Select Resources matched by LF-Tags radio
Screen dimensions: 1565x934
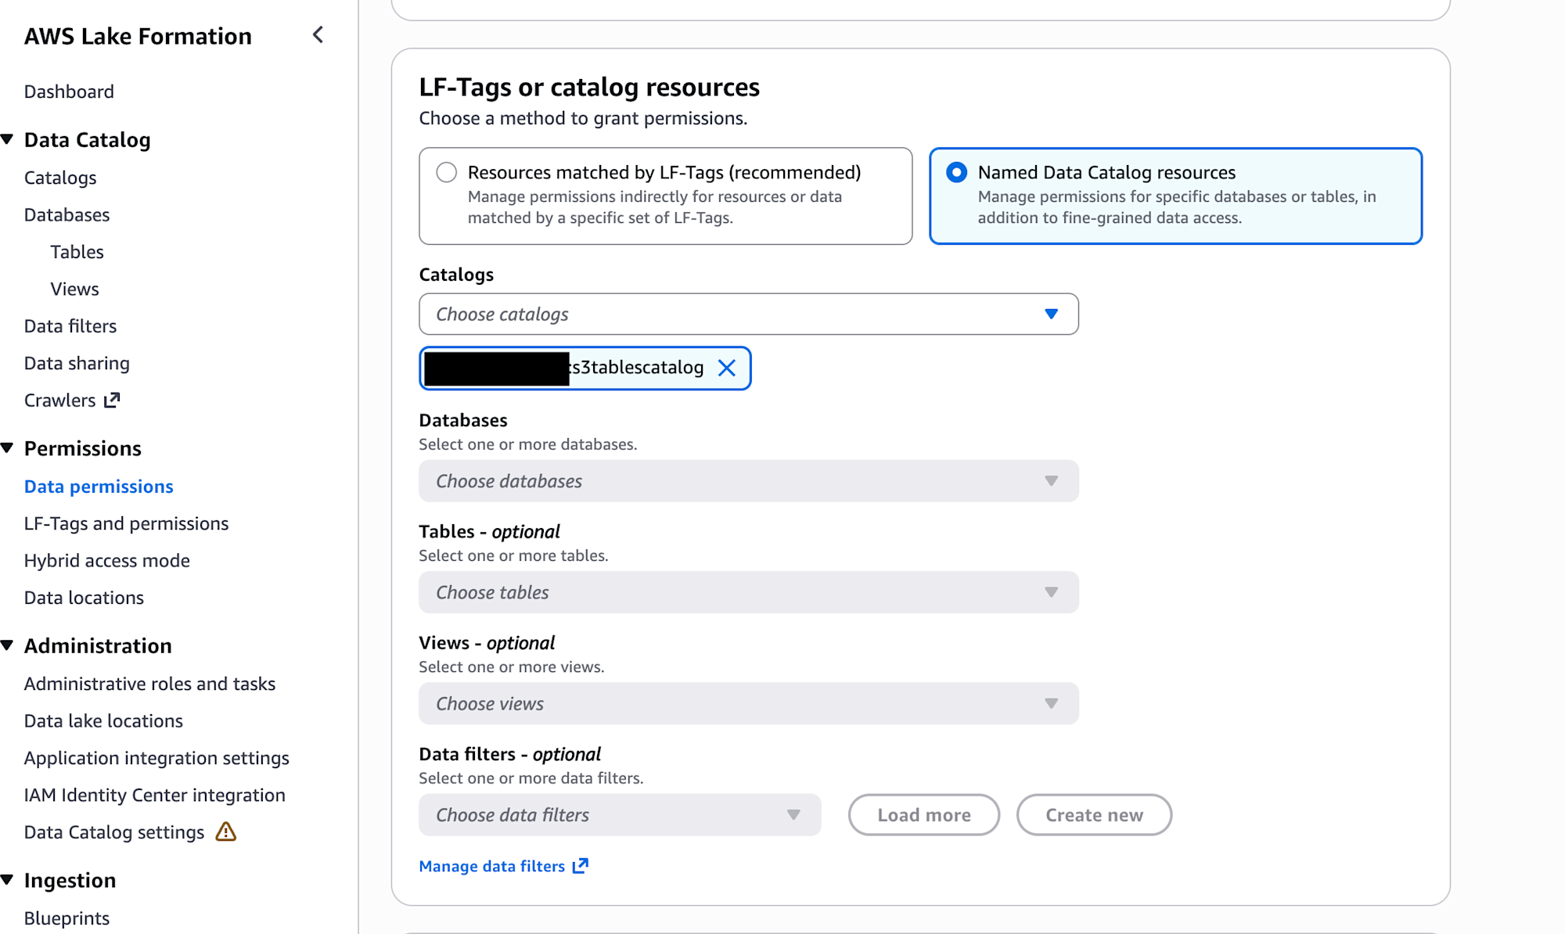coord(447,173)
